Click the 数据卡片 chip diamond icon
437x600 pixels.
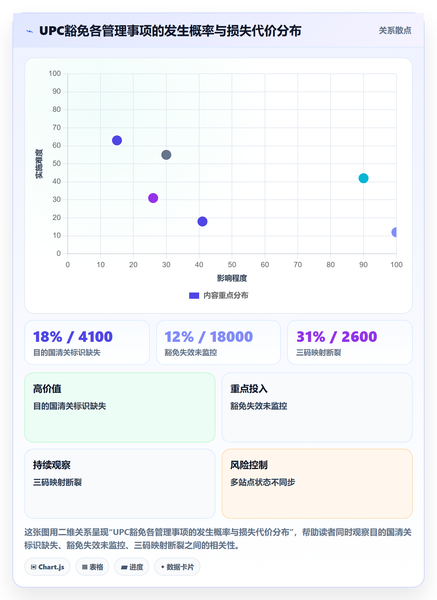[x=163, y=567]
